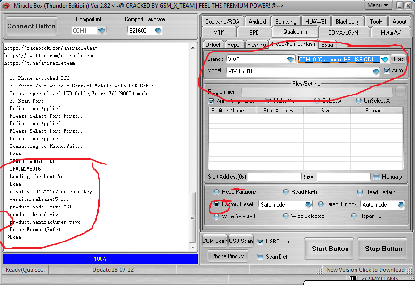
Task: Select the Repair FS radio button
Action: [x=354, y=216]
